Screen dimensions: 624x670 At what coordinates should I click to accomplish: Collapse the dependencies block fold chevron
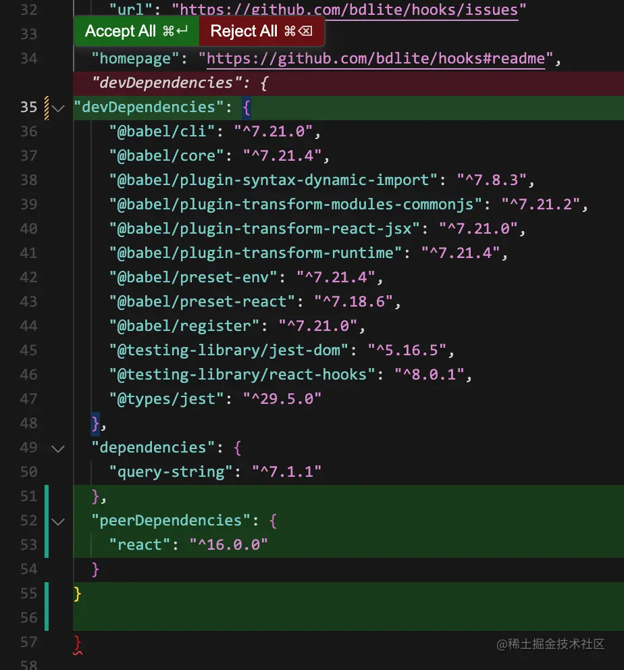[59, 448]
